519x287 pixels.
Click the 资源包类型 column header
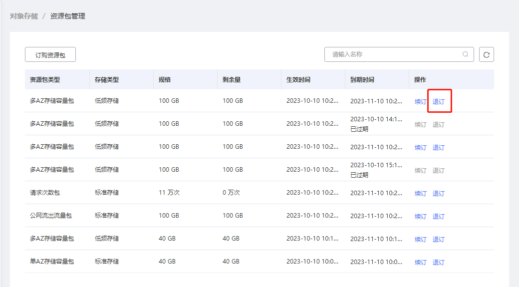point(45,80)
